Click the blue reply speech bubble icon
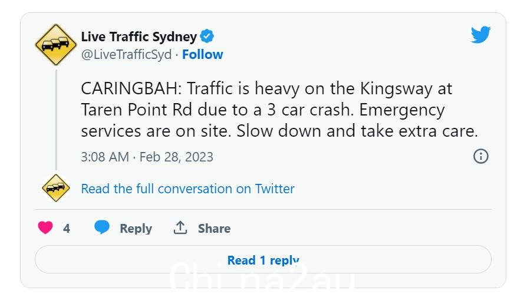Image resolution: width=524 pixels, height=297 pixels. tap(102, 227)
